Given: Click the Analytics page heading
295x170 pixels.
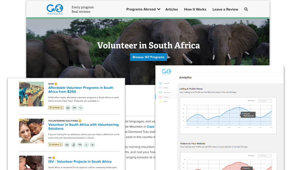Looking at the screenshot, I should [x=185, y=77].
